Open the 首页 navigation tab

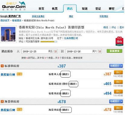tap(41, 9)
